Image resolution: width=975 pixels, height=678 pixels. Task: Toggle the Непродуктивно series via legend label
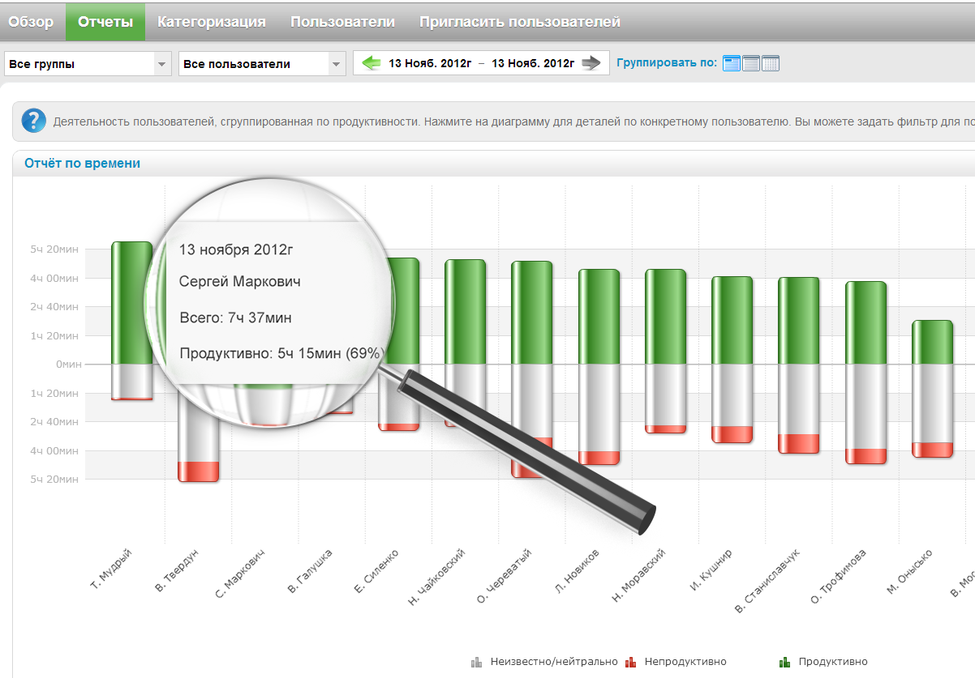[685, 662]
